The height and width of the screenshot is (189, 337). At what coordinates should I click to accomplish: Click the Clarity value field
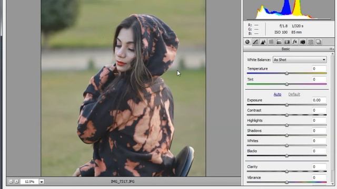tap(319, 167)
